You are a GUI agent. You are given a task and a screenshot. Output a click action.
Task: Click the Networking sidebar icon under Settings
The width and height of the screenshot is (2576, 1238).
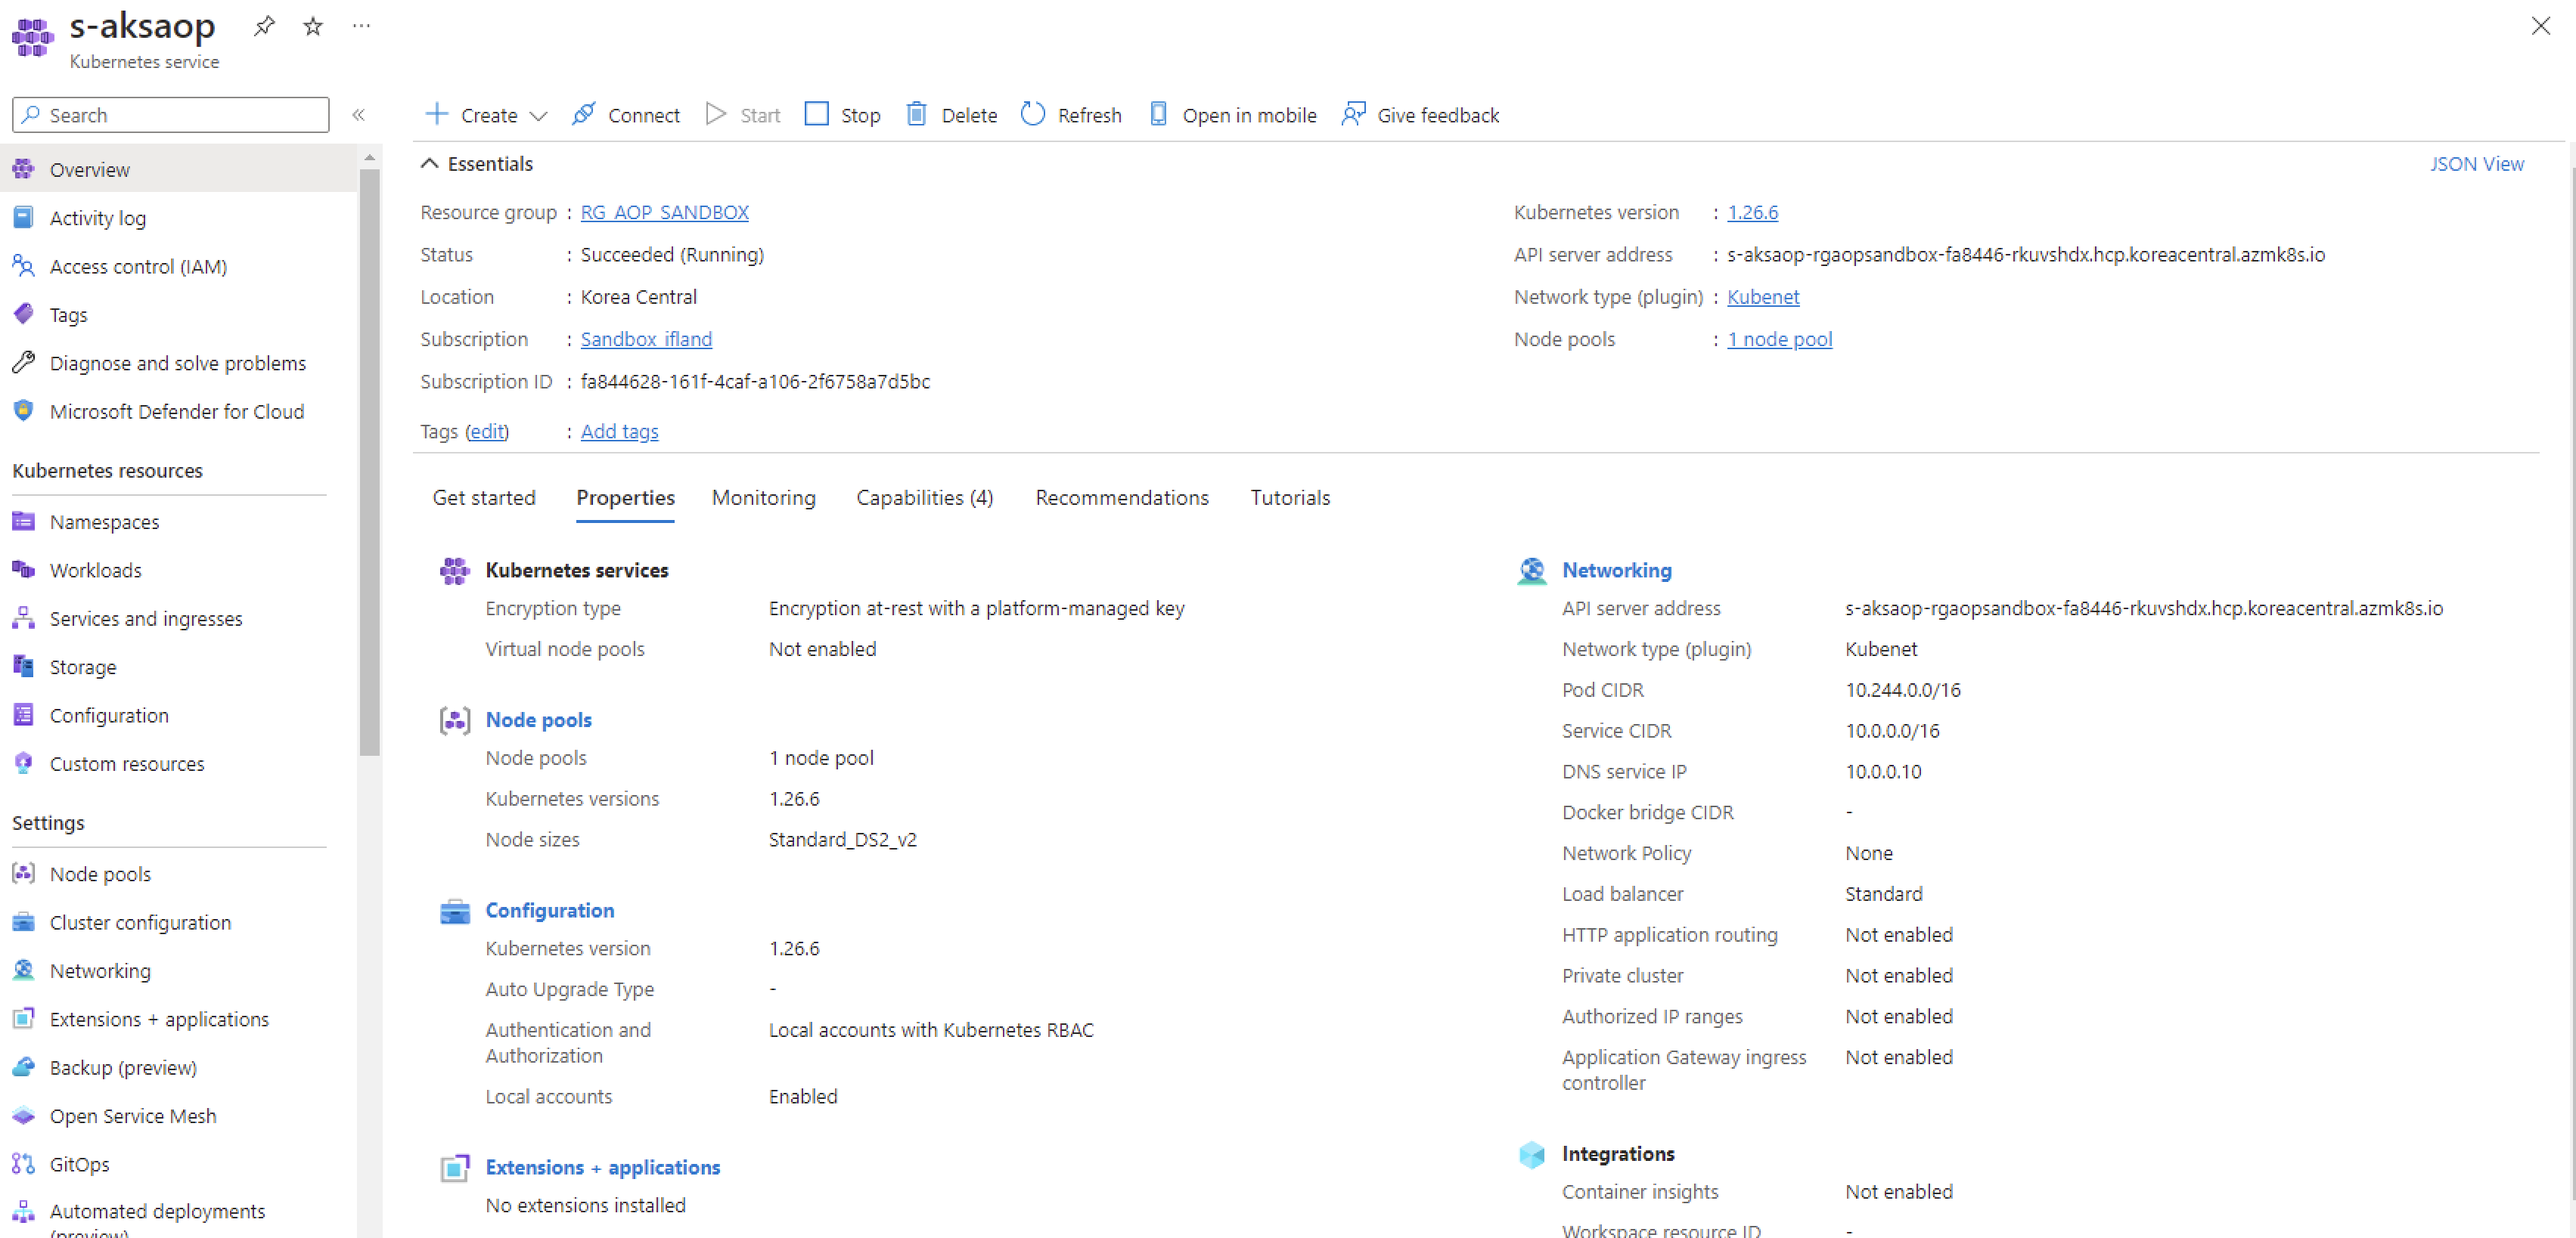pos(23,969)
